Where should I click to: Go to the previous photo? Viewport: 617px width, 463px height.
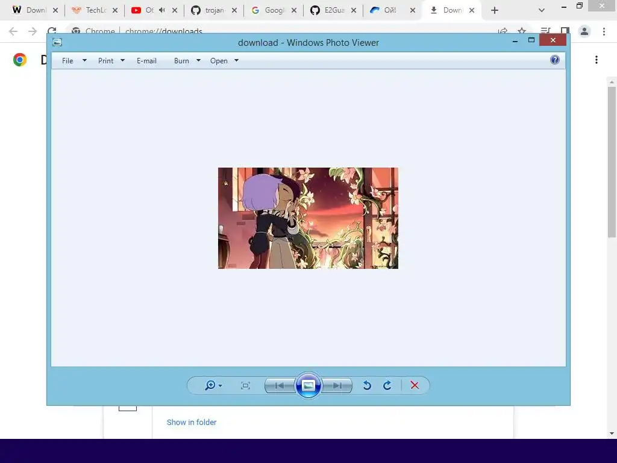tap(280, 385)
